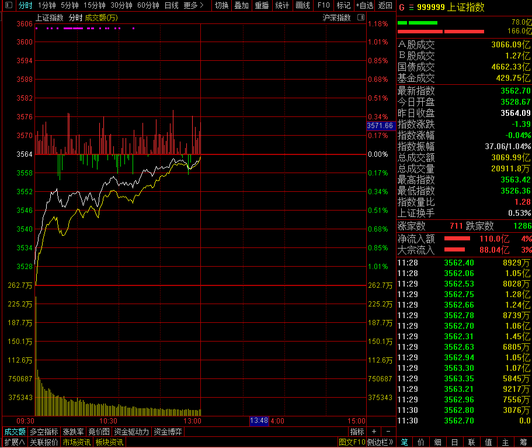
Task: Open the 指标 indicator selector
Action: 357,432
